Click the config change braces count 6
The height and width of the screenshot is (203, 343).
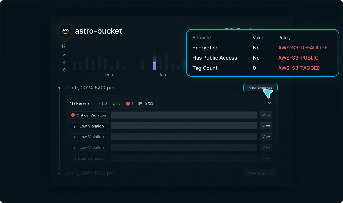(103, 103)
